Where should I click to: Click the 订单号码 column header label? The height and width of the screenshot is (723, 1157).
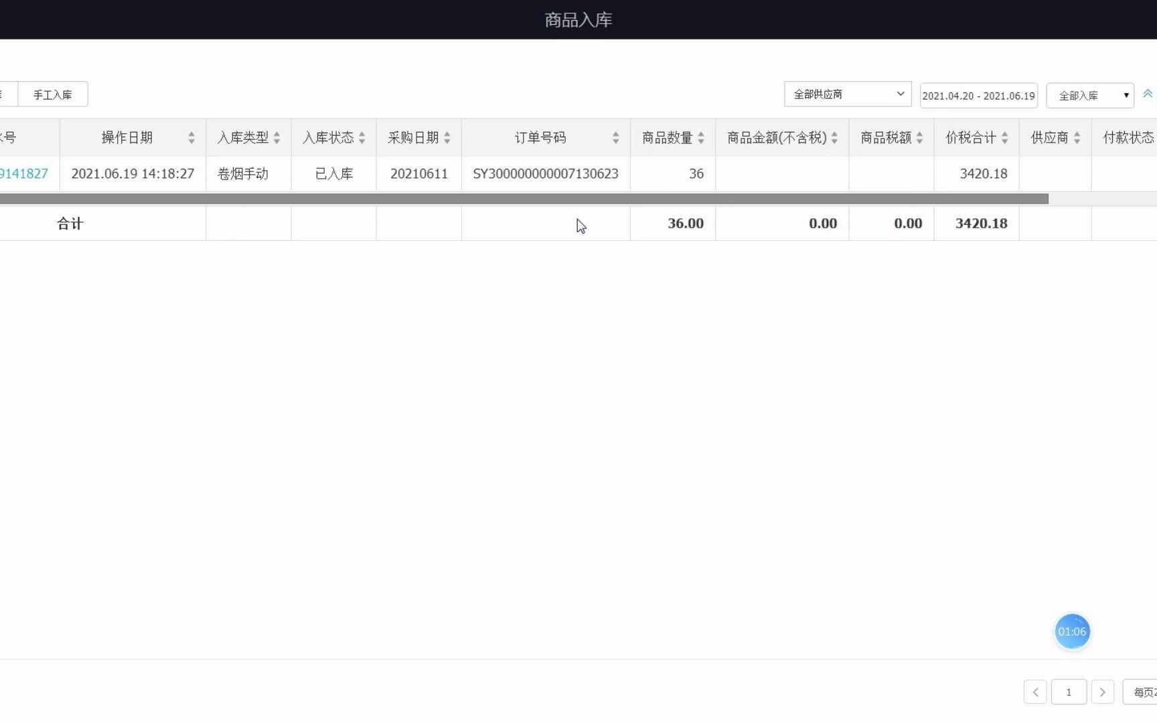tap(540, 138)
